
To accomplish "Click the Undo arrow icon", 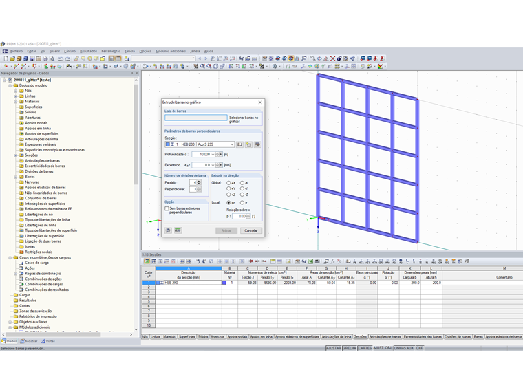I will (61, 58).
